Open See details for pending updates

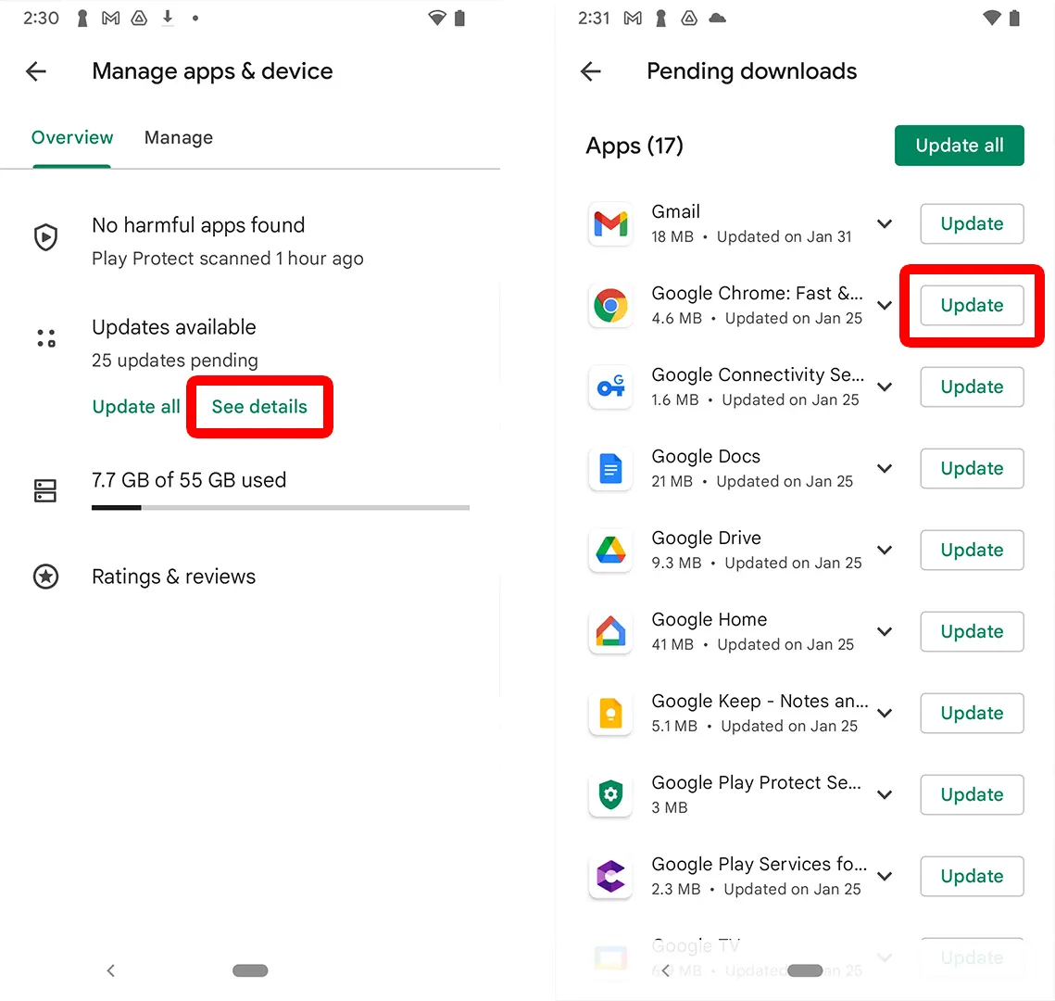point(259,407)
